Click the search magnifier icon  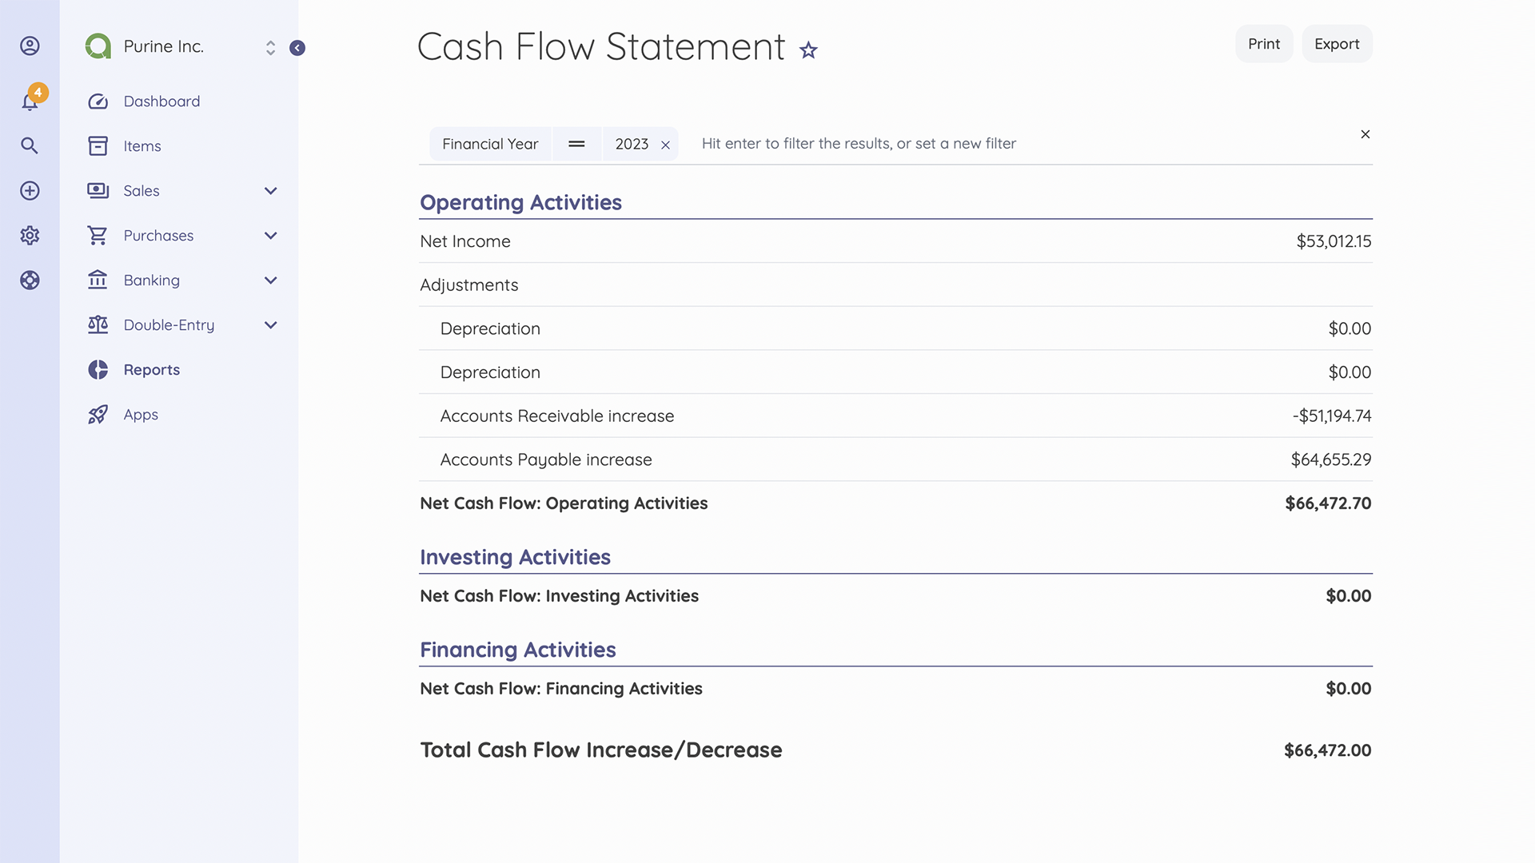click(x=30, y=145)
